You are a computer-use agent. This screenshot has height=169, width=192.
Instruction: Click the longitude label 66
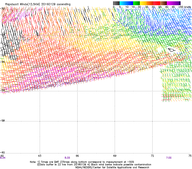pyautogui.click(x=77, y=156)
